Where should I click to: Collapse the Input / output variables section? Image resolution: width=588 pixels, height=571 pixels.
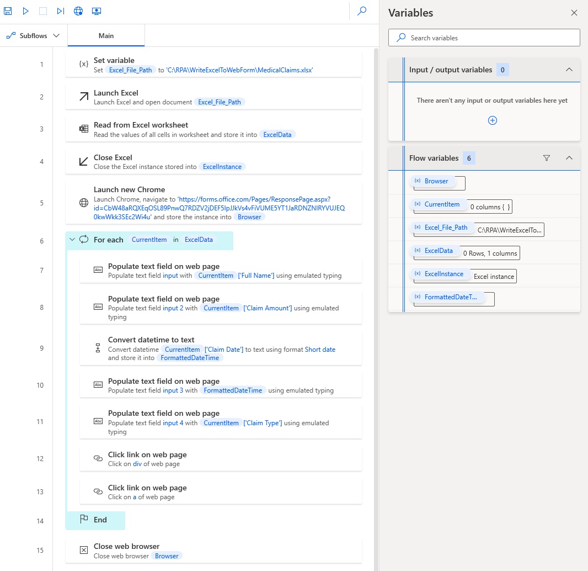(569, 70)
